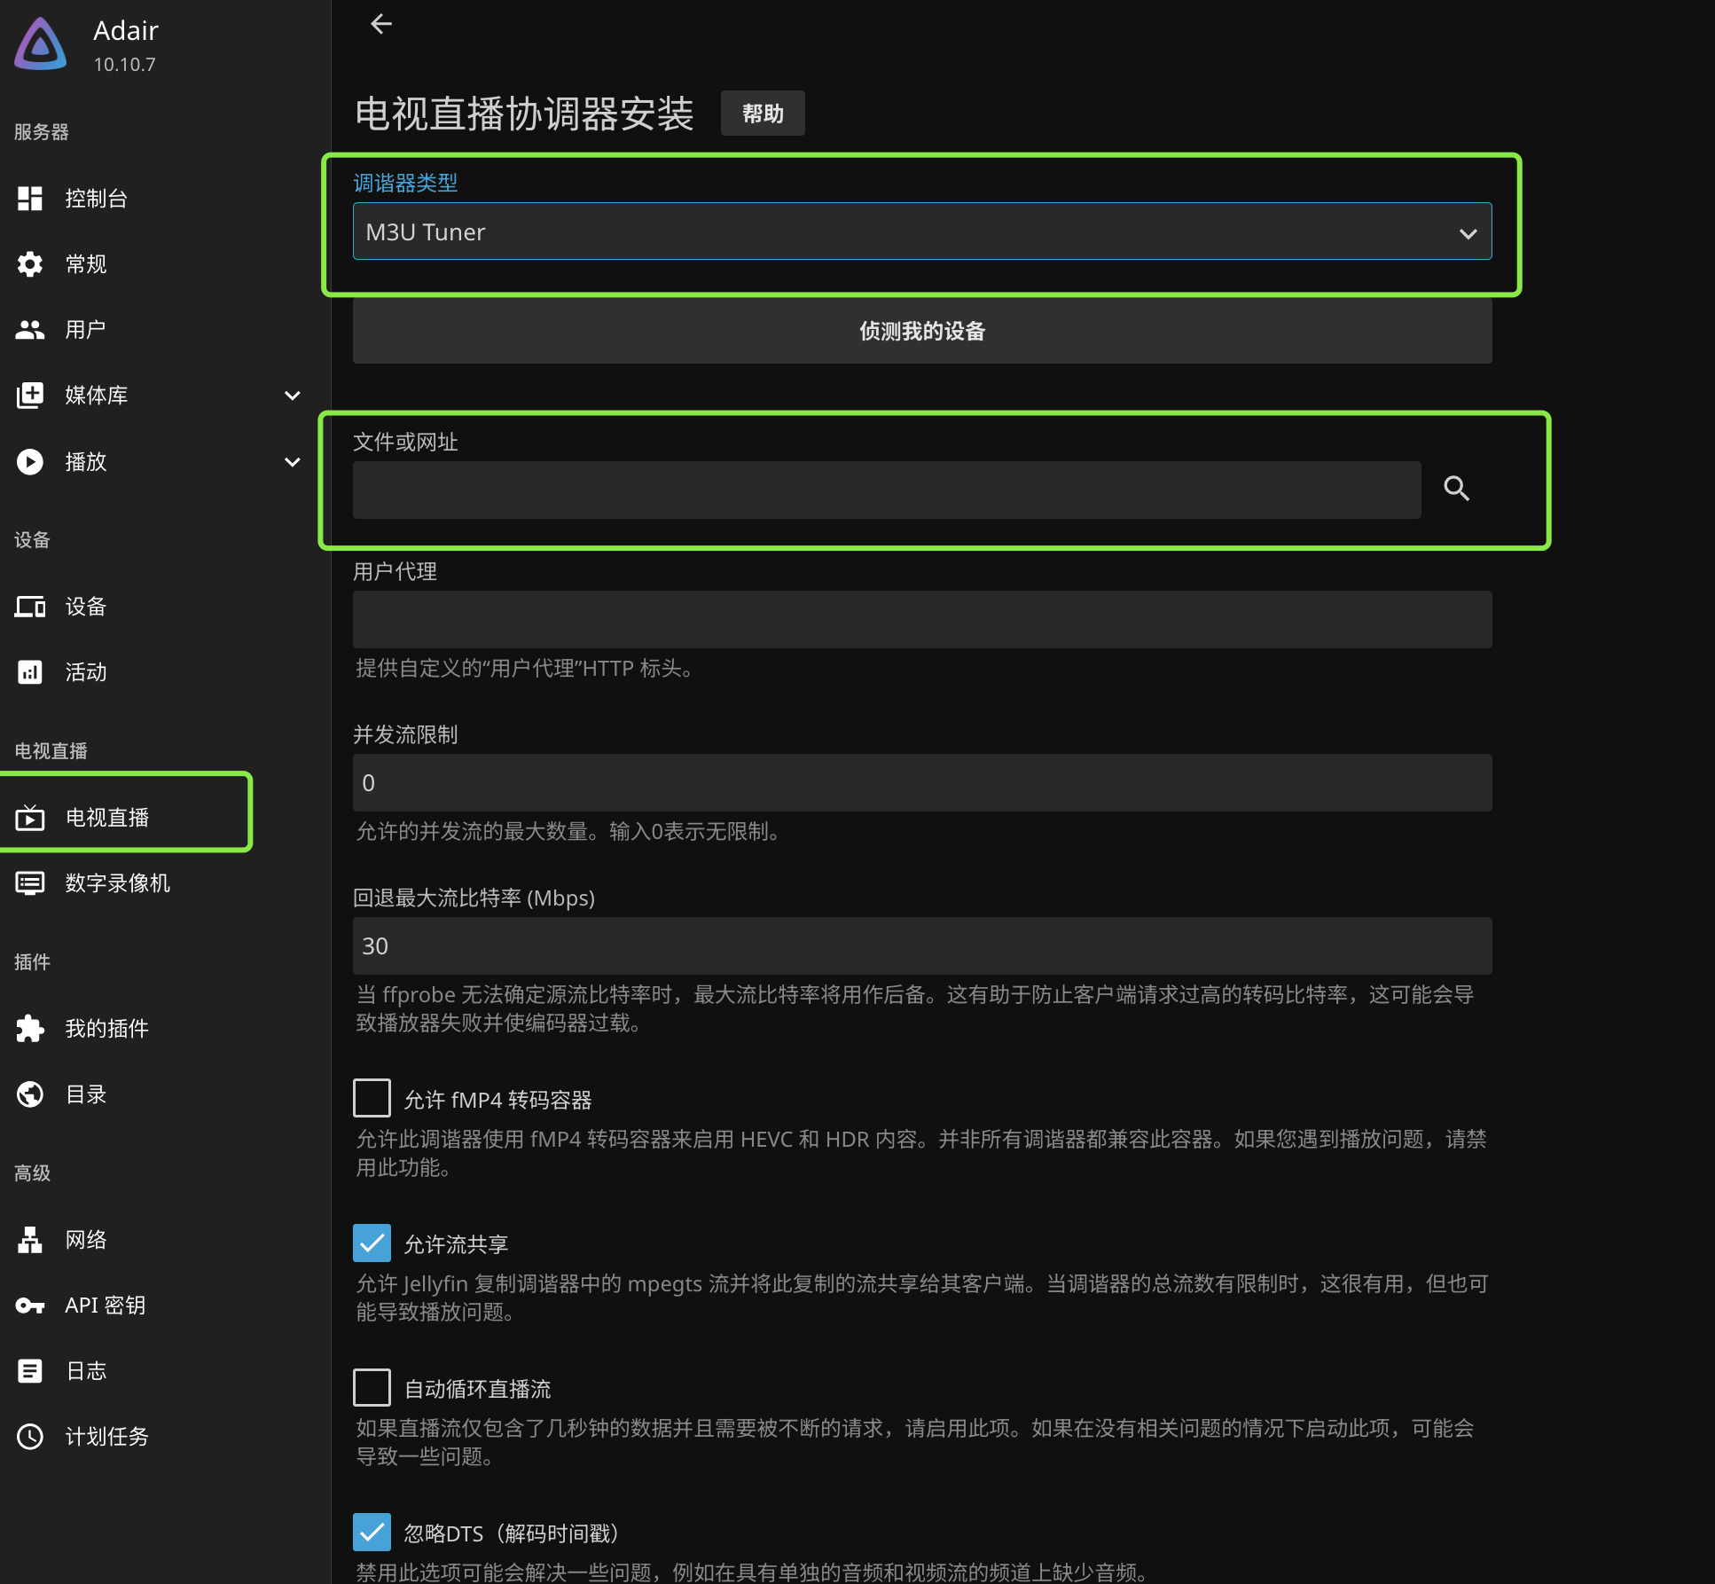Select the 网络 network icon
The width and height of the screenshot is (1715, 1584).
pos(30,1239)
